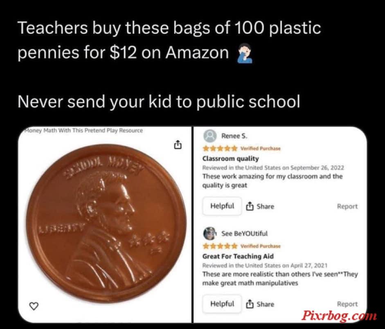The image size is (385, 329).
Task: Click share icon on Great For Teaching Aid review
Action: (x=250, y=304)
